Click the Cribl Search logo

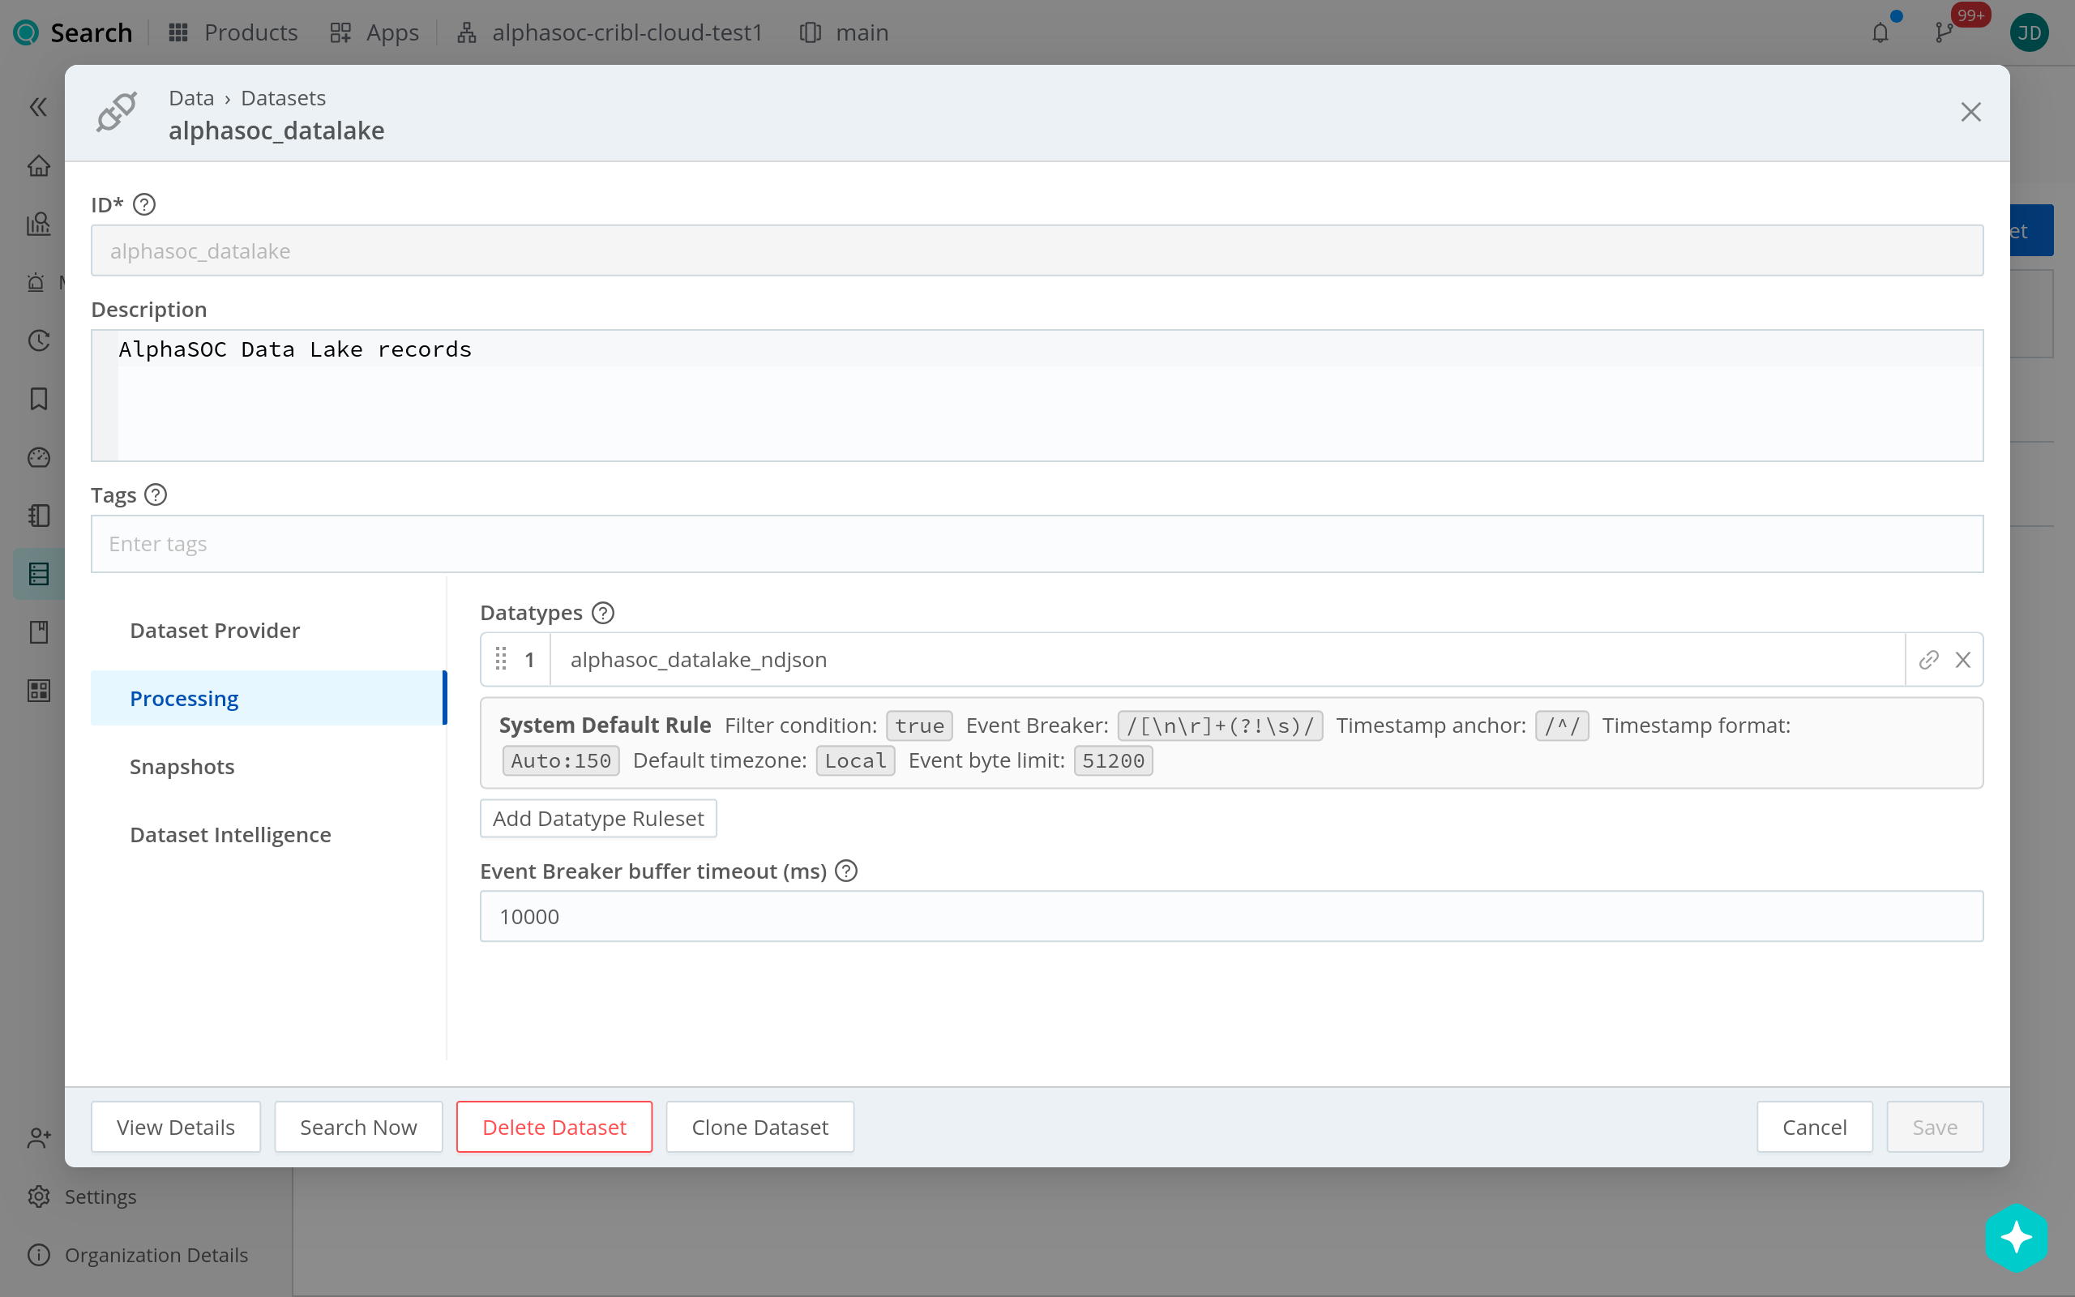click(x=27, y=32)
